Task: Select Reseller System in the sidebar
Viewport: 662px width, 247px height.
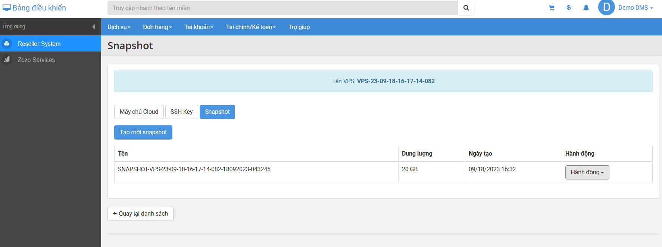Action: tap(50, 44)
